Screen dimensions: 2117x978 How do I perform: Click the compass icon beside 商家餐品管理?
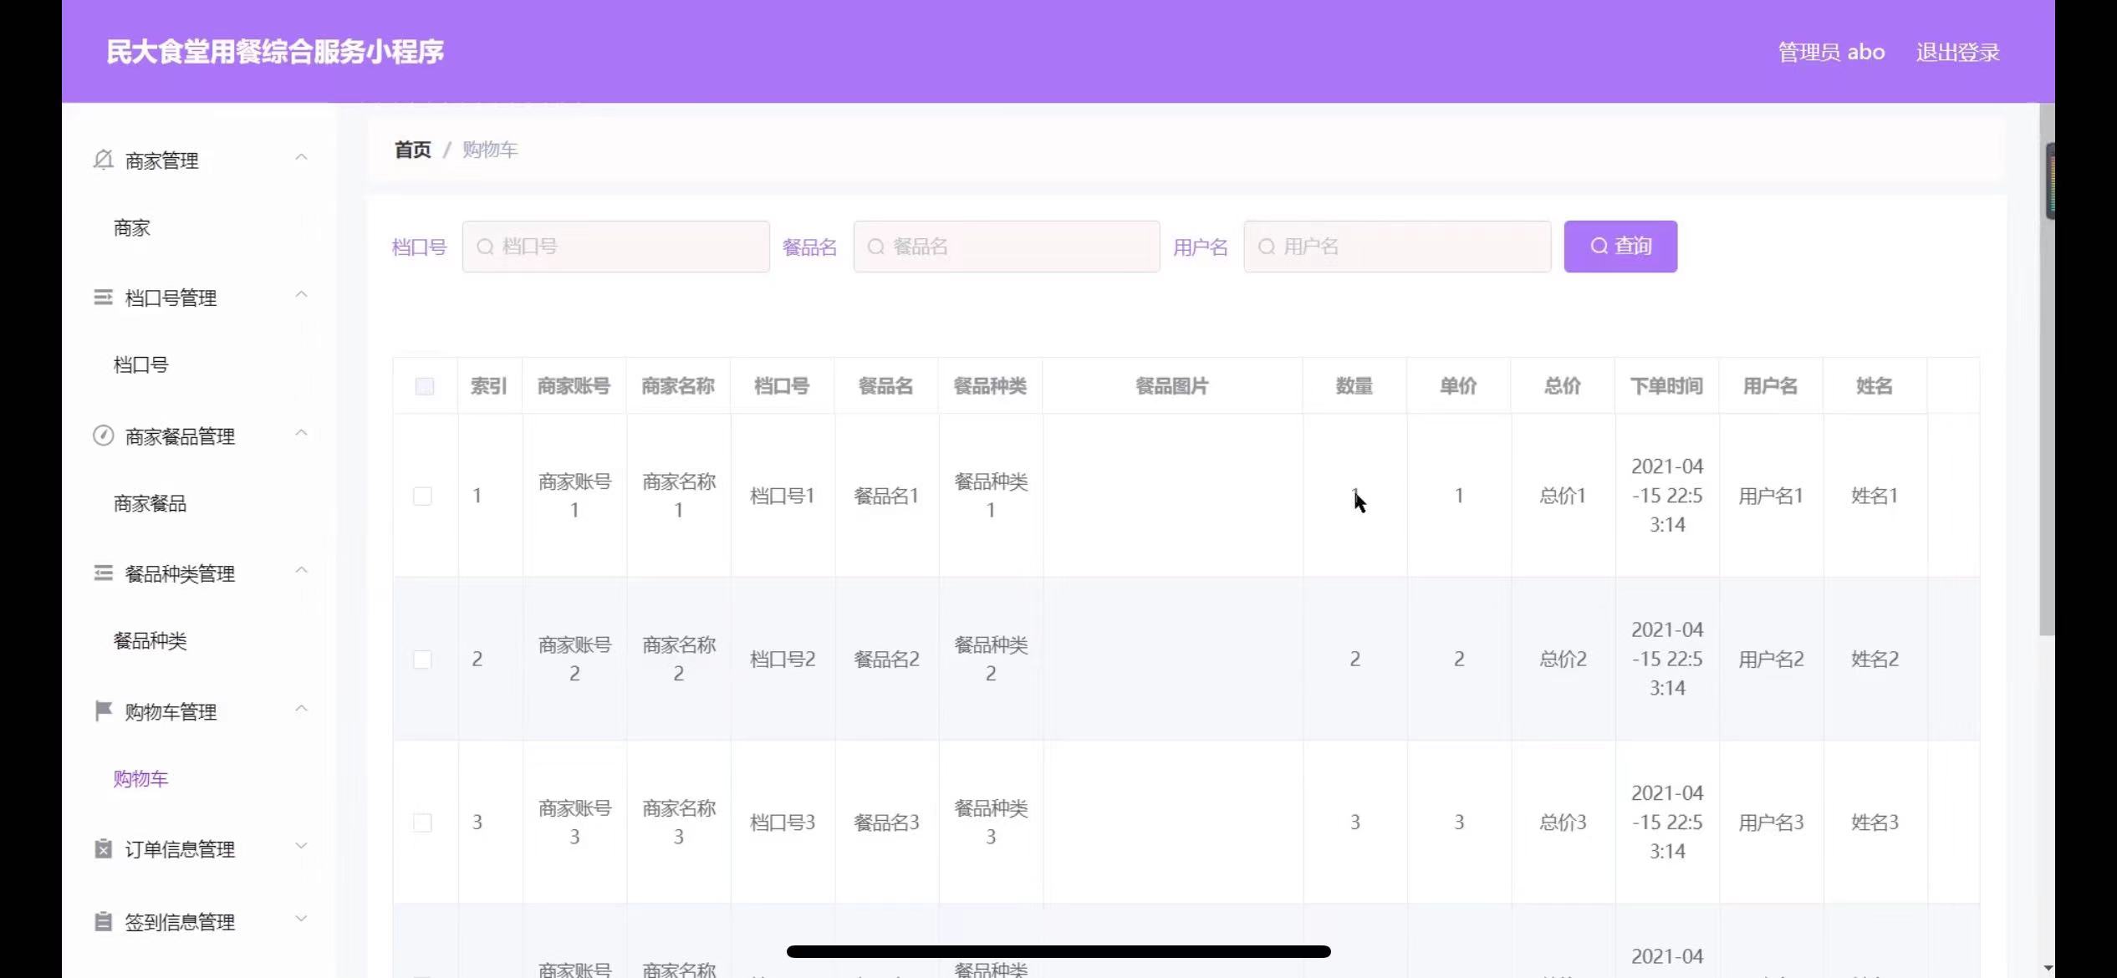103,436
